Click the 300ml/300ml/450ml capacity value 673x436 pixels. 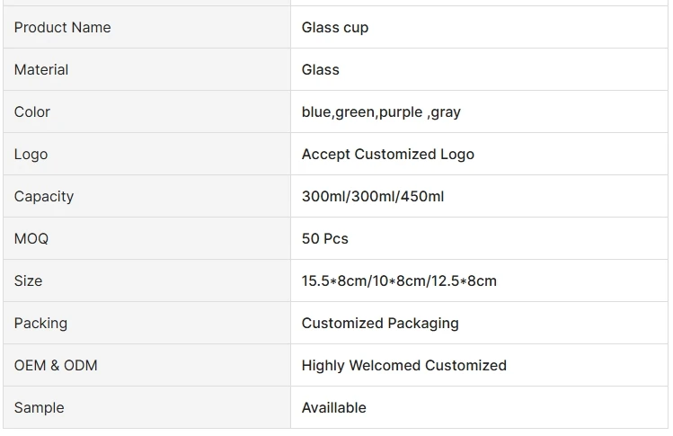(373, 197)
